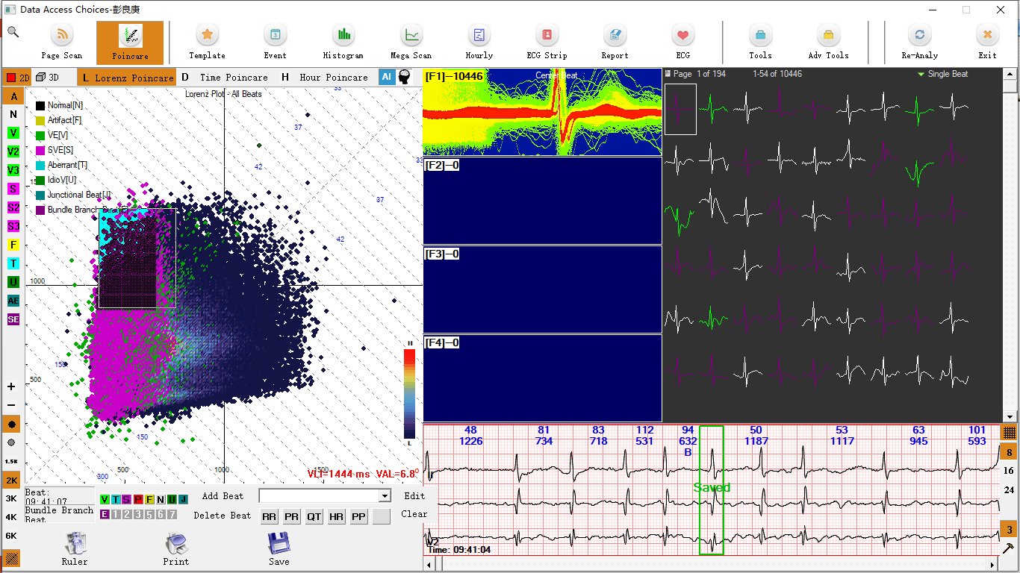The image size is (1020, 573).
Task: Open the Hourly summary
Action: 479,42
